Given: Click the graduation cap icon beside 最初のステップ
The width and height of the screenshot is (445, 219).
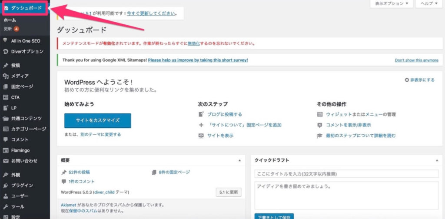Looking at the screenshot, I should pos(320,136).
